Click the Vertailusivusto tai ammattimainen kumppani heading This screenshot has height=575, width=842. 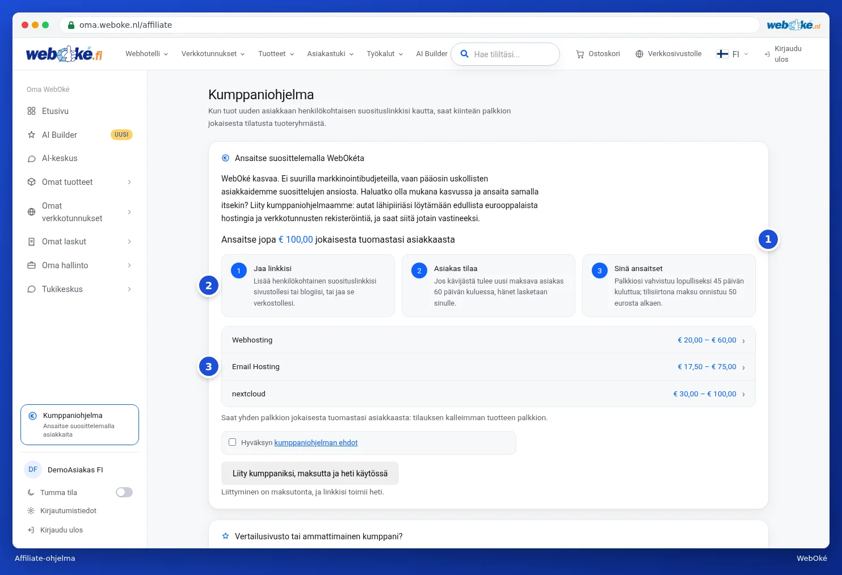(x=318, y=536)
